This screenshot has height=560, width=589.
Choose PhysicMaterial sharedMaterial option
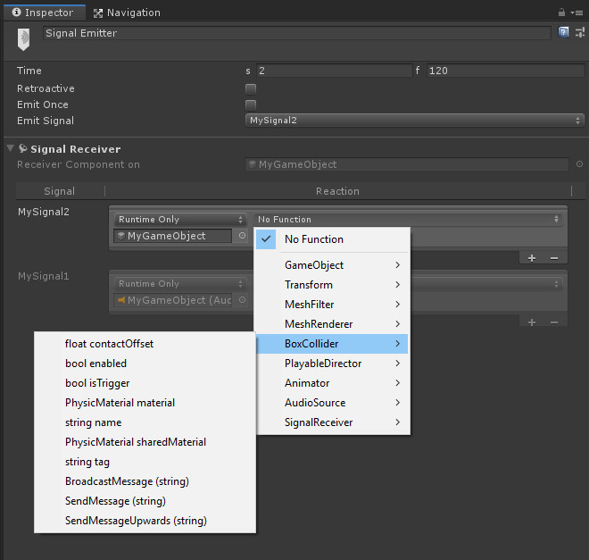coord(145,442)
